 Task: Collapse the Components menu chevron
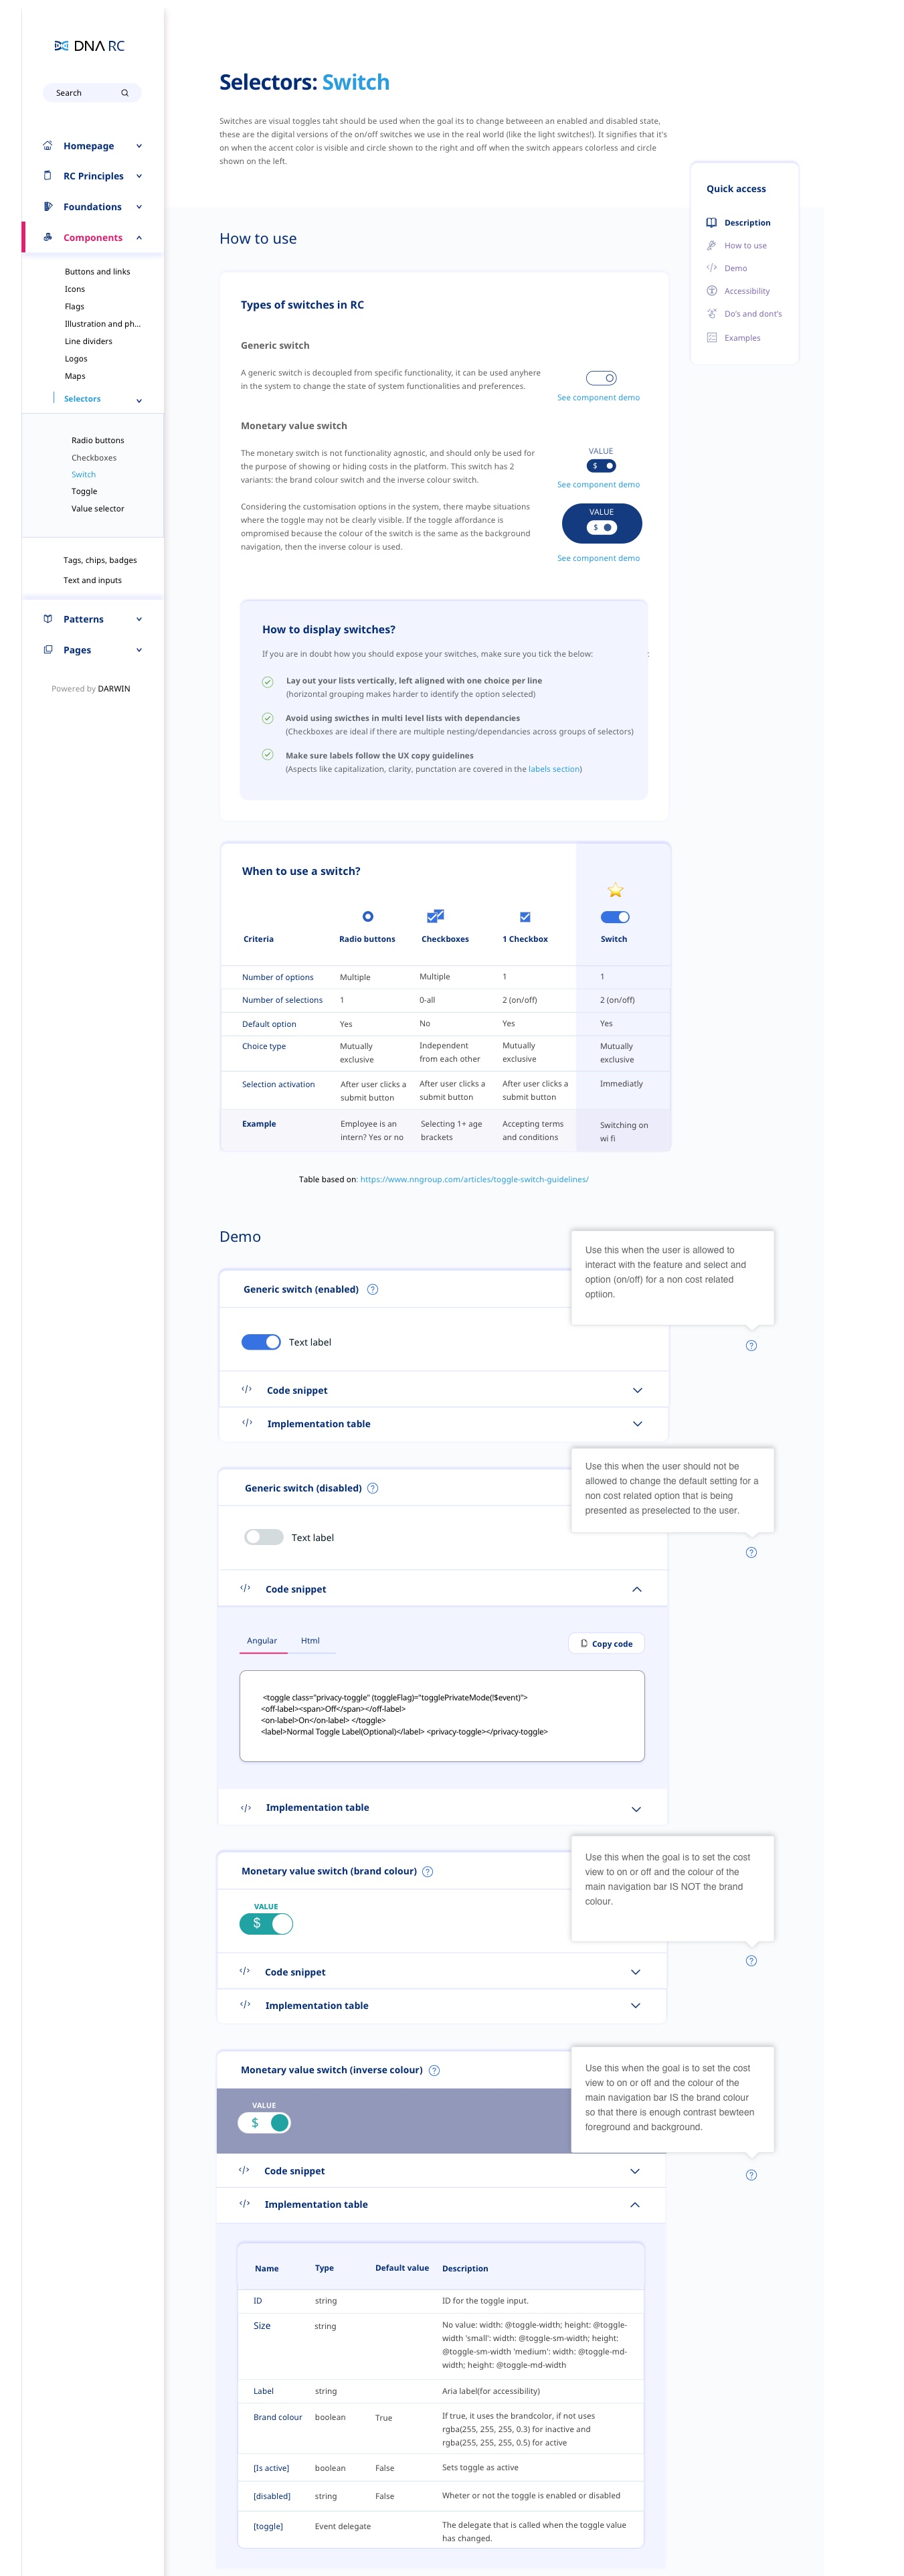[x=139, y=238]
